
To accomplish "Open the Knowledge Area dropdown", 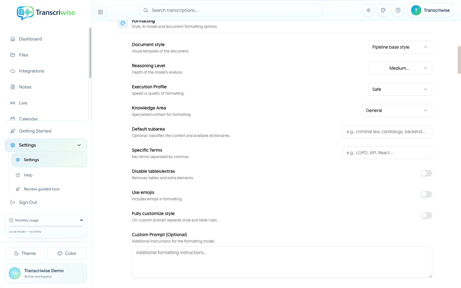I will coord(397,110).
